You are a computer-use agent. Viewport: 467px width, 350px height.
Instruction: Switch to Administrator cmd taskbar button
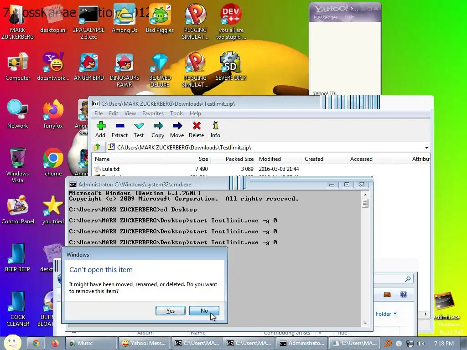pyautogui.click(x=302, y=343)
